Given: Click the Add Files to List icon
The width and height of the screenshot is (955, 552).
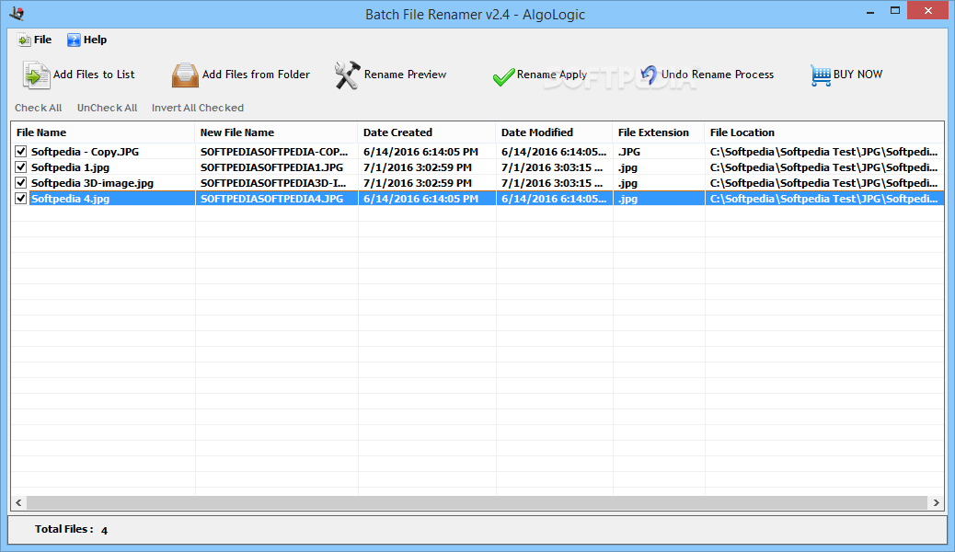Looking at the screenshot, I should click(x=36, y=75).
